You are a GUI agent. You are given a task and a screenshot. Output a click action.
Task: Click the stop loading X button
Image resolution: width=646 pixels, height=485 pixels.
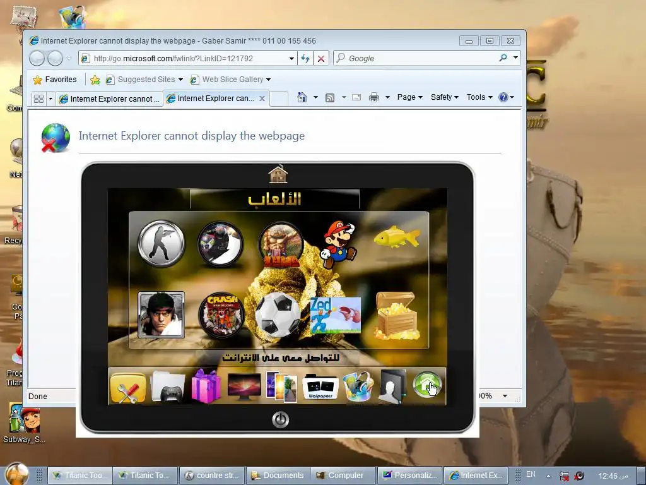point(321,59)
